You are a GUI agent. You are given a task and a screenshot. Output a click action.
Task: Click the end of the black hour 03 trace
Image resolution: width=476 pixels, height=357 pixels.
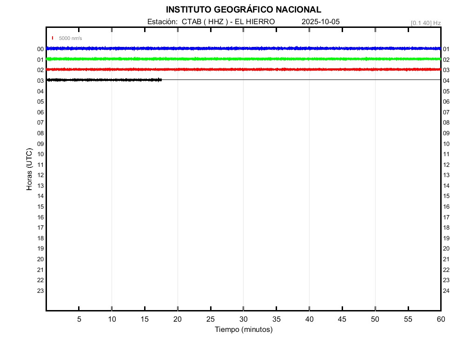tap(160, 80)
